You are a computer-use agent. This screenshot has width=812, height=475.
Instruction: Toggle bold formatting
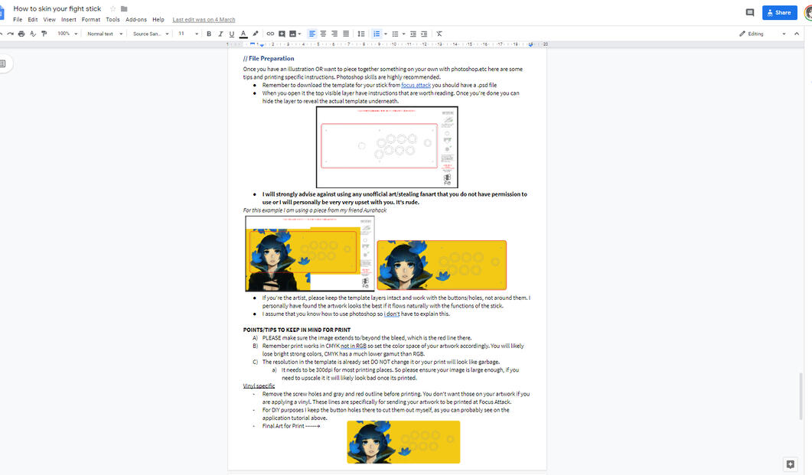209,34
